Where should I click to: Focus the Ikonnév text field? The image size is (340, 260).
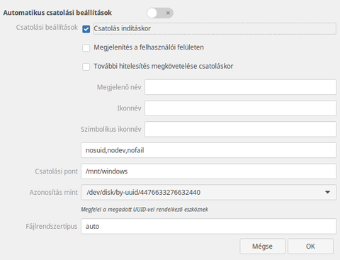[241, 108]
